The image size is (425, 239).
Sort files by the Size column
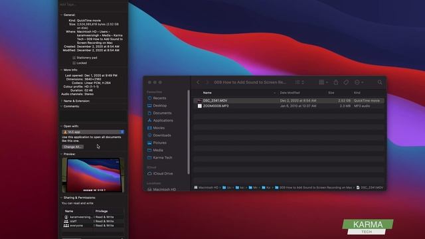click(x=331, y=93)
